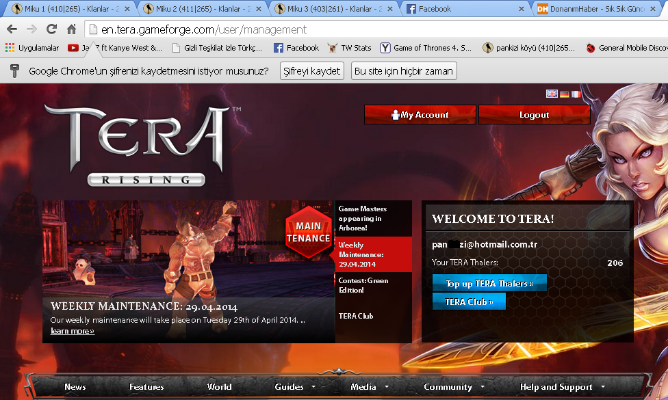Select Game Masters appearing in Arborea news
The width and height of the screenshot is (668, 400).
[x=373, y=218]
